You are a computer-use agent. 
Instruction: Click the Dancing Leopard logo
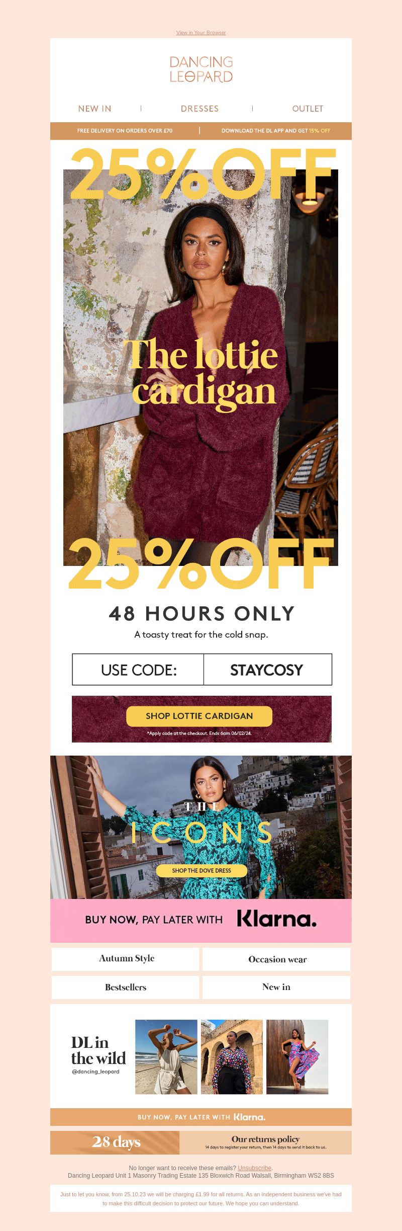201,69
